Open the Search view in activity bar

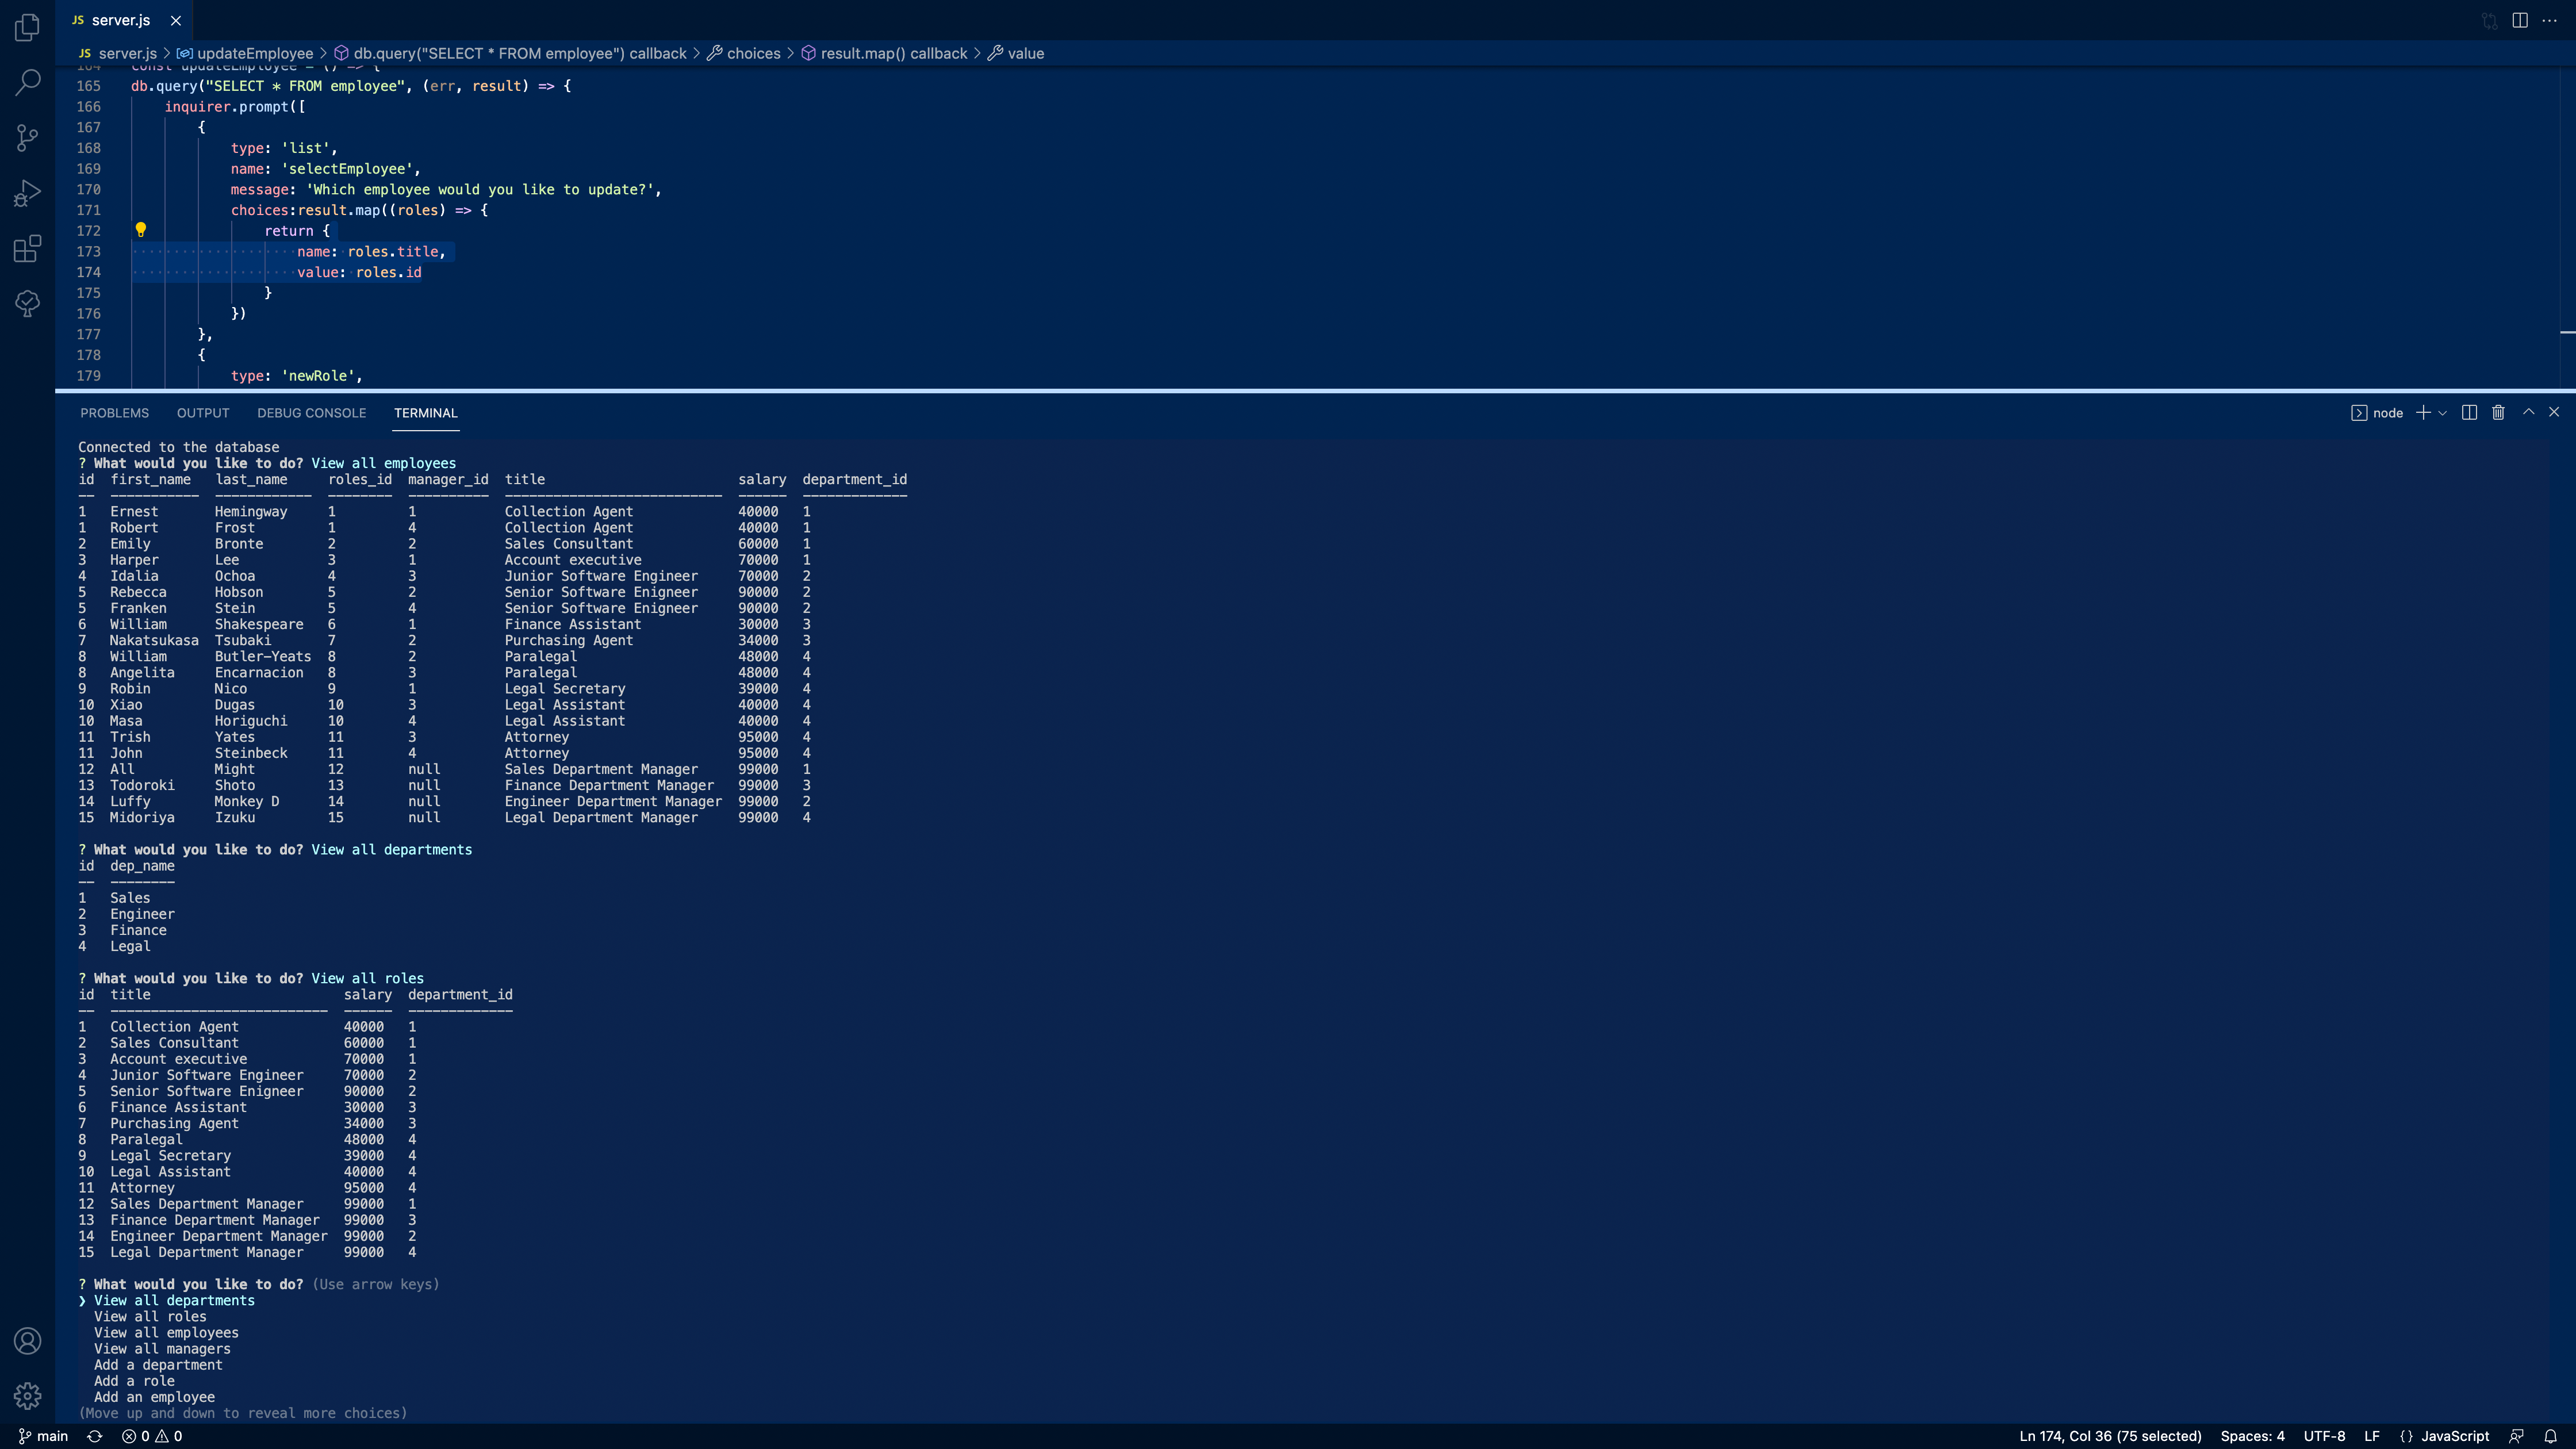point(27,82)
